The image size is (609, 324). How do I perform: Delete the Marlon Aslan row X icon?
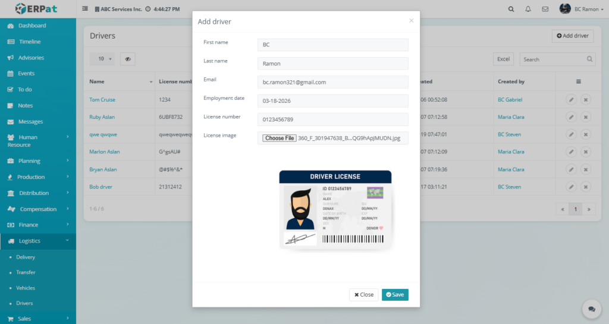pos(586,152)
